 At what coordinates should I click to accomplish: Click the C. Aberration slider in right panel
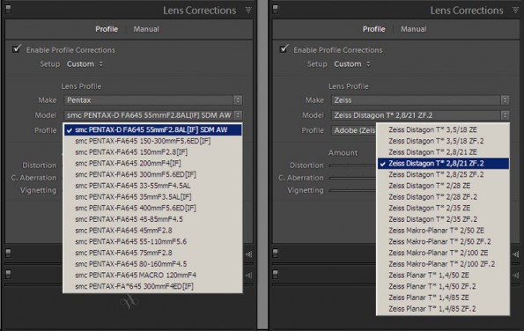pyautogui.click(x=352, y=178)
